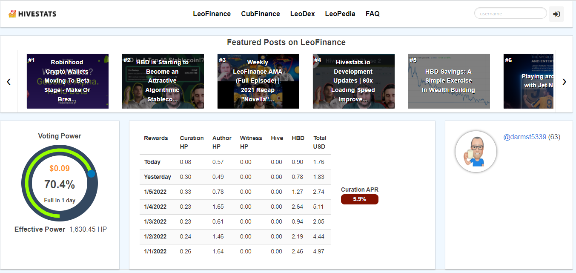The height and width of the screenshot is (273, 576).
Task: Open LeoPedia nav link
Action: coord(340,14)
